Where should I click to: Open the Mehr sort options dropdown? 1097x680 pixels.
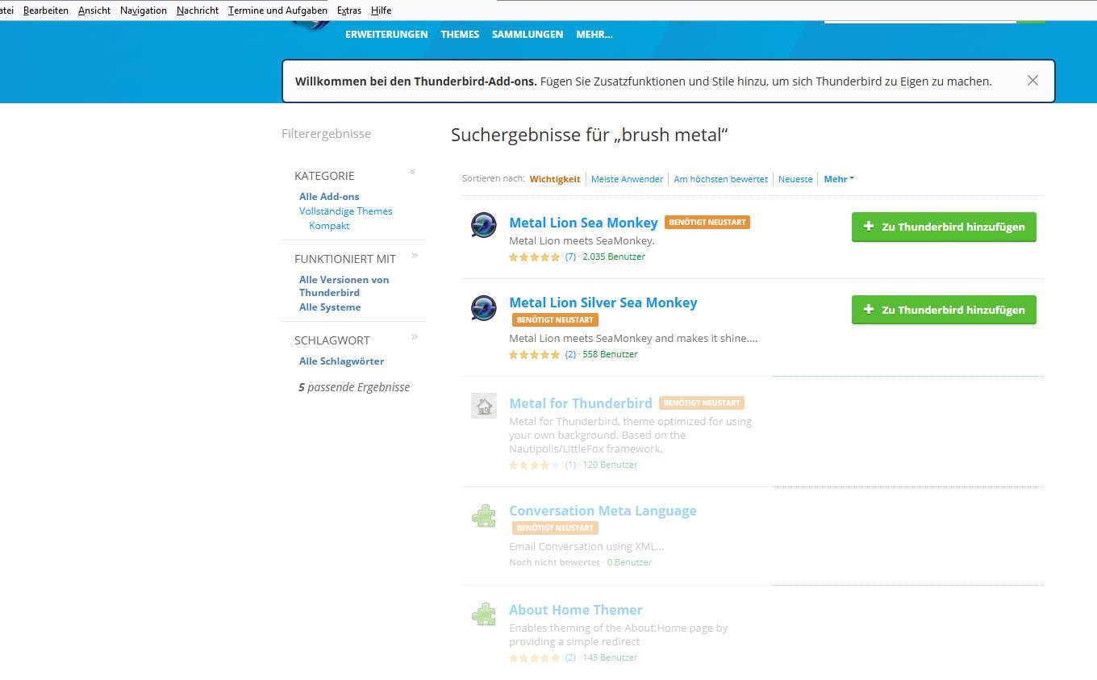(839, 179)
